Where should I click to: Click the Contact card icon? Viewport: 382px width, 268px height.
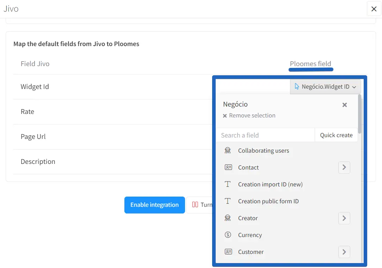(228, 167)
